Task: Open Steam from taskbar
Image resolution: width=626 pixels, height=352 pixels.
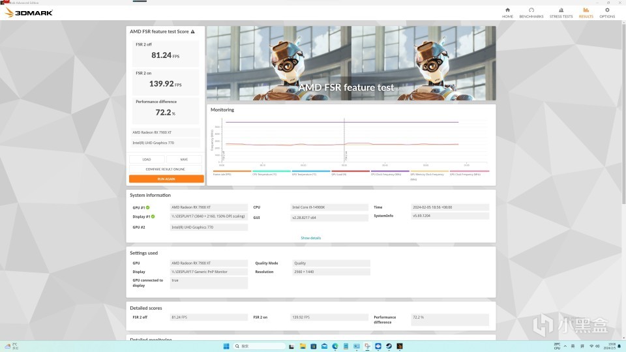Action: click(389, 346)
